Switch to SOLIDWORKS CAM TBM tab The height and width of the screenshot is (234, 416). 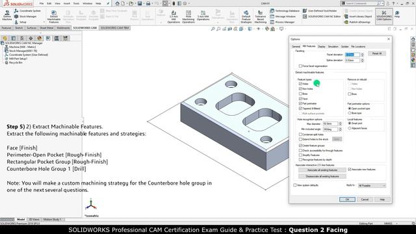pos(114,28)
